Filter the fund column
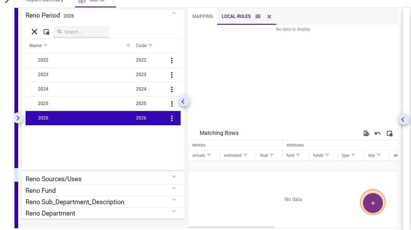 (x=298, y=155)
